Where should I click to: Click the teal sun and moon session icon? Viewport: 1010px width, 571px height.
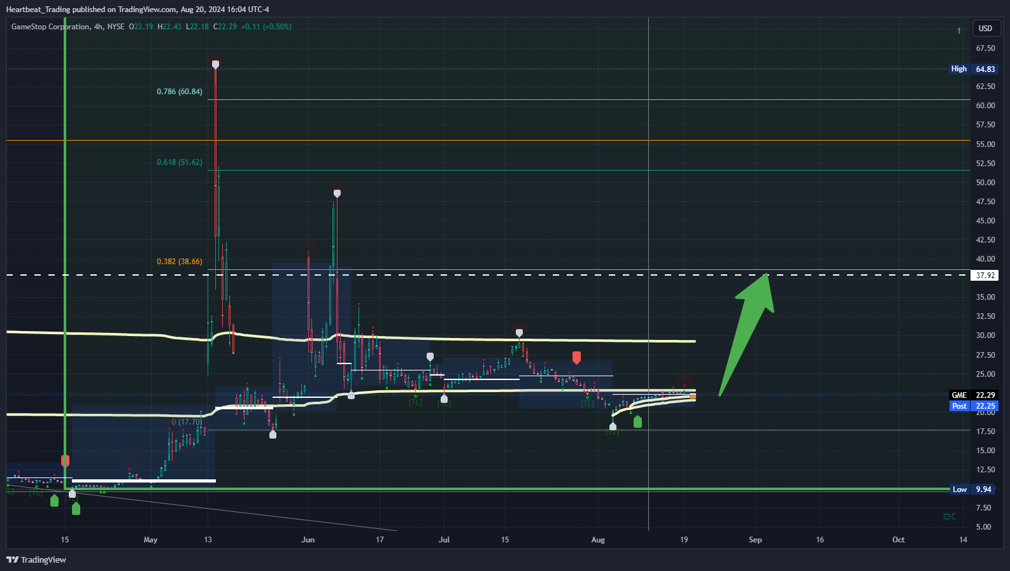tap(949, 516)
